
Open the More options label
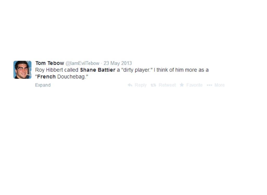coord(220,85)
